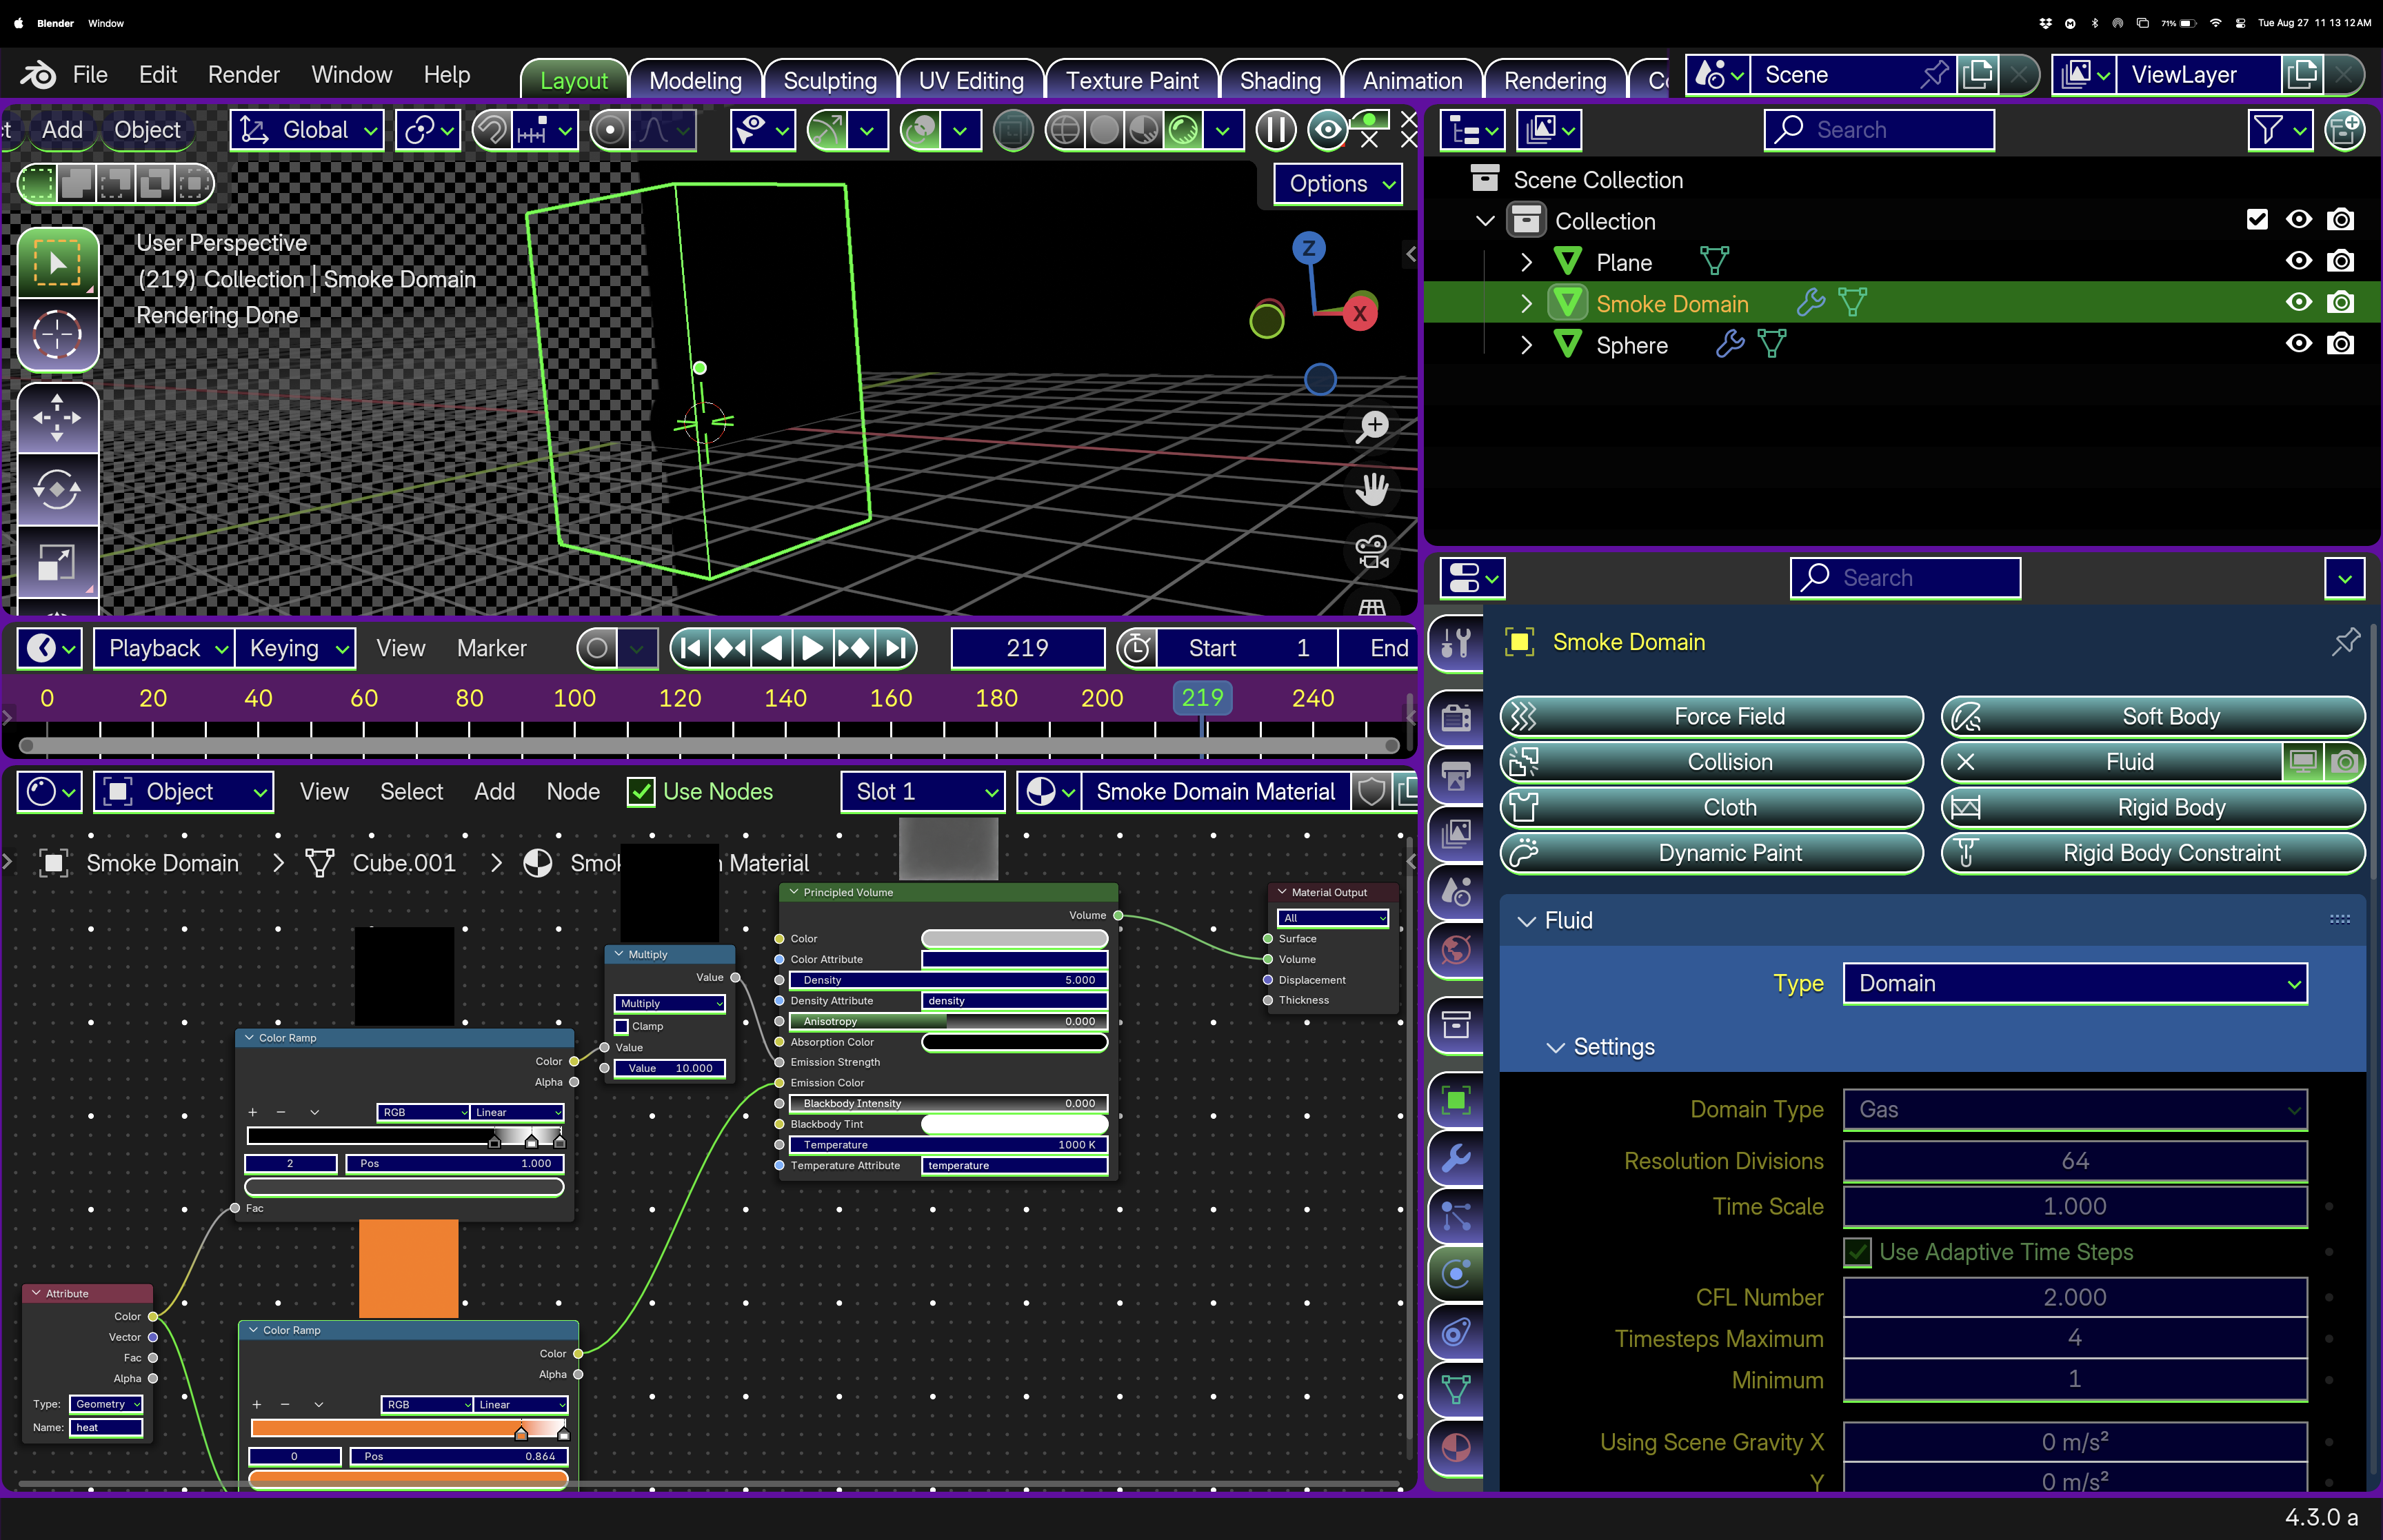Uncheck Use Adaptive Time Steps

click(1857, 1252)
